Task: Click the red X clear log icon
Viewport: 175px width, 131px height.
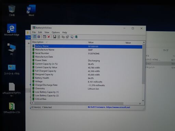Action: (49, 37)
